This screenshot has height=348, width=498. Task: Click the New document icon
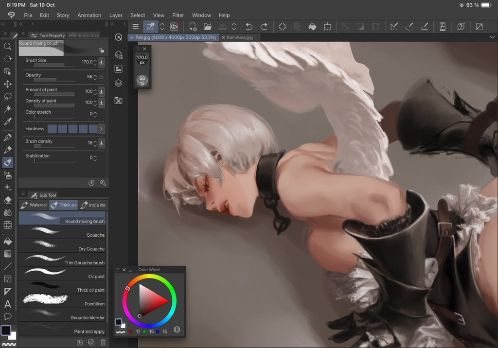[193, 27]
